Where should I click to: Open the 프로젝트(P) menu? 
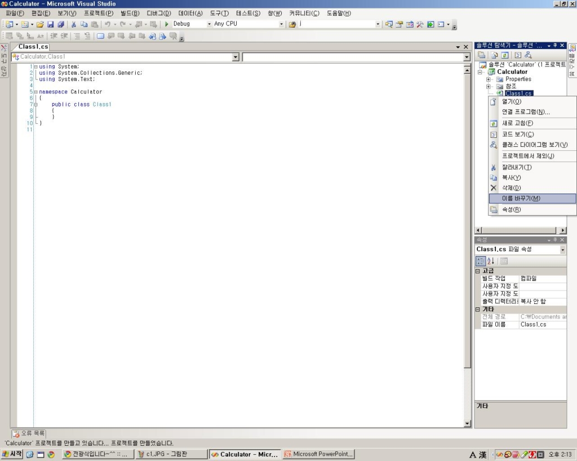(99, 14)
